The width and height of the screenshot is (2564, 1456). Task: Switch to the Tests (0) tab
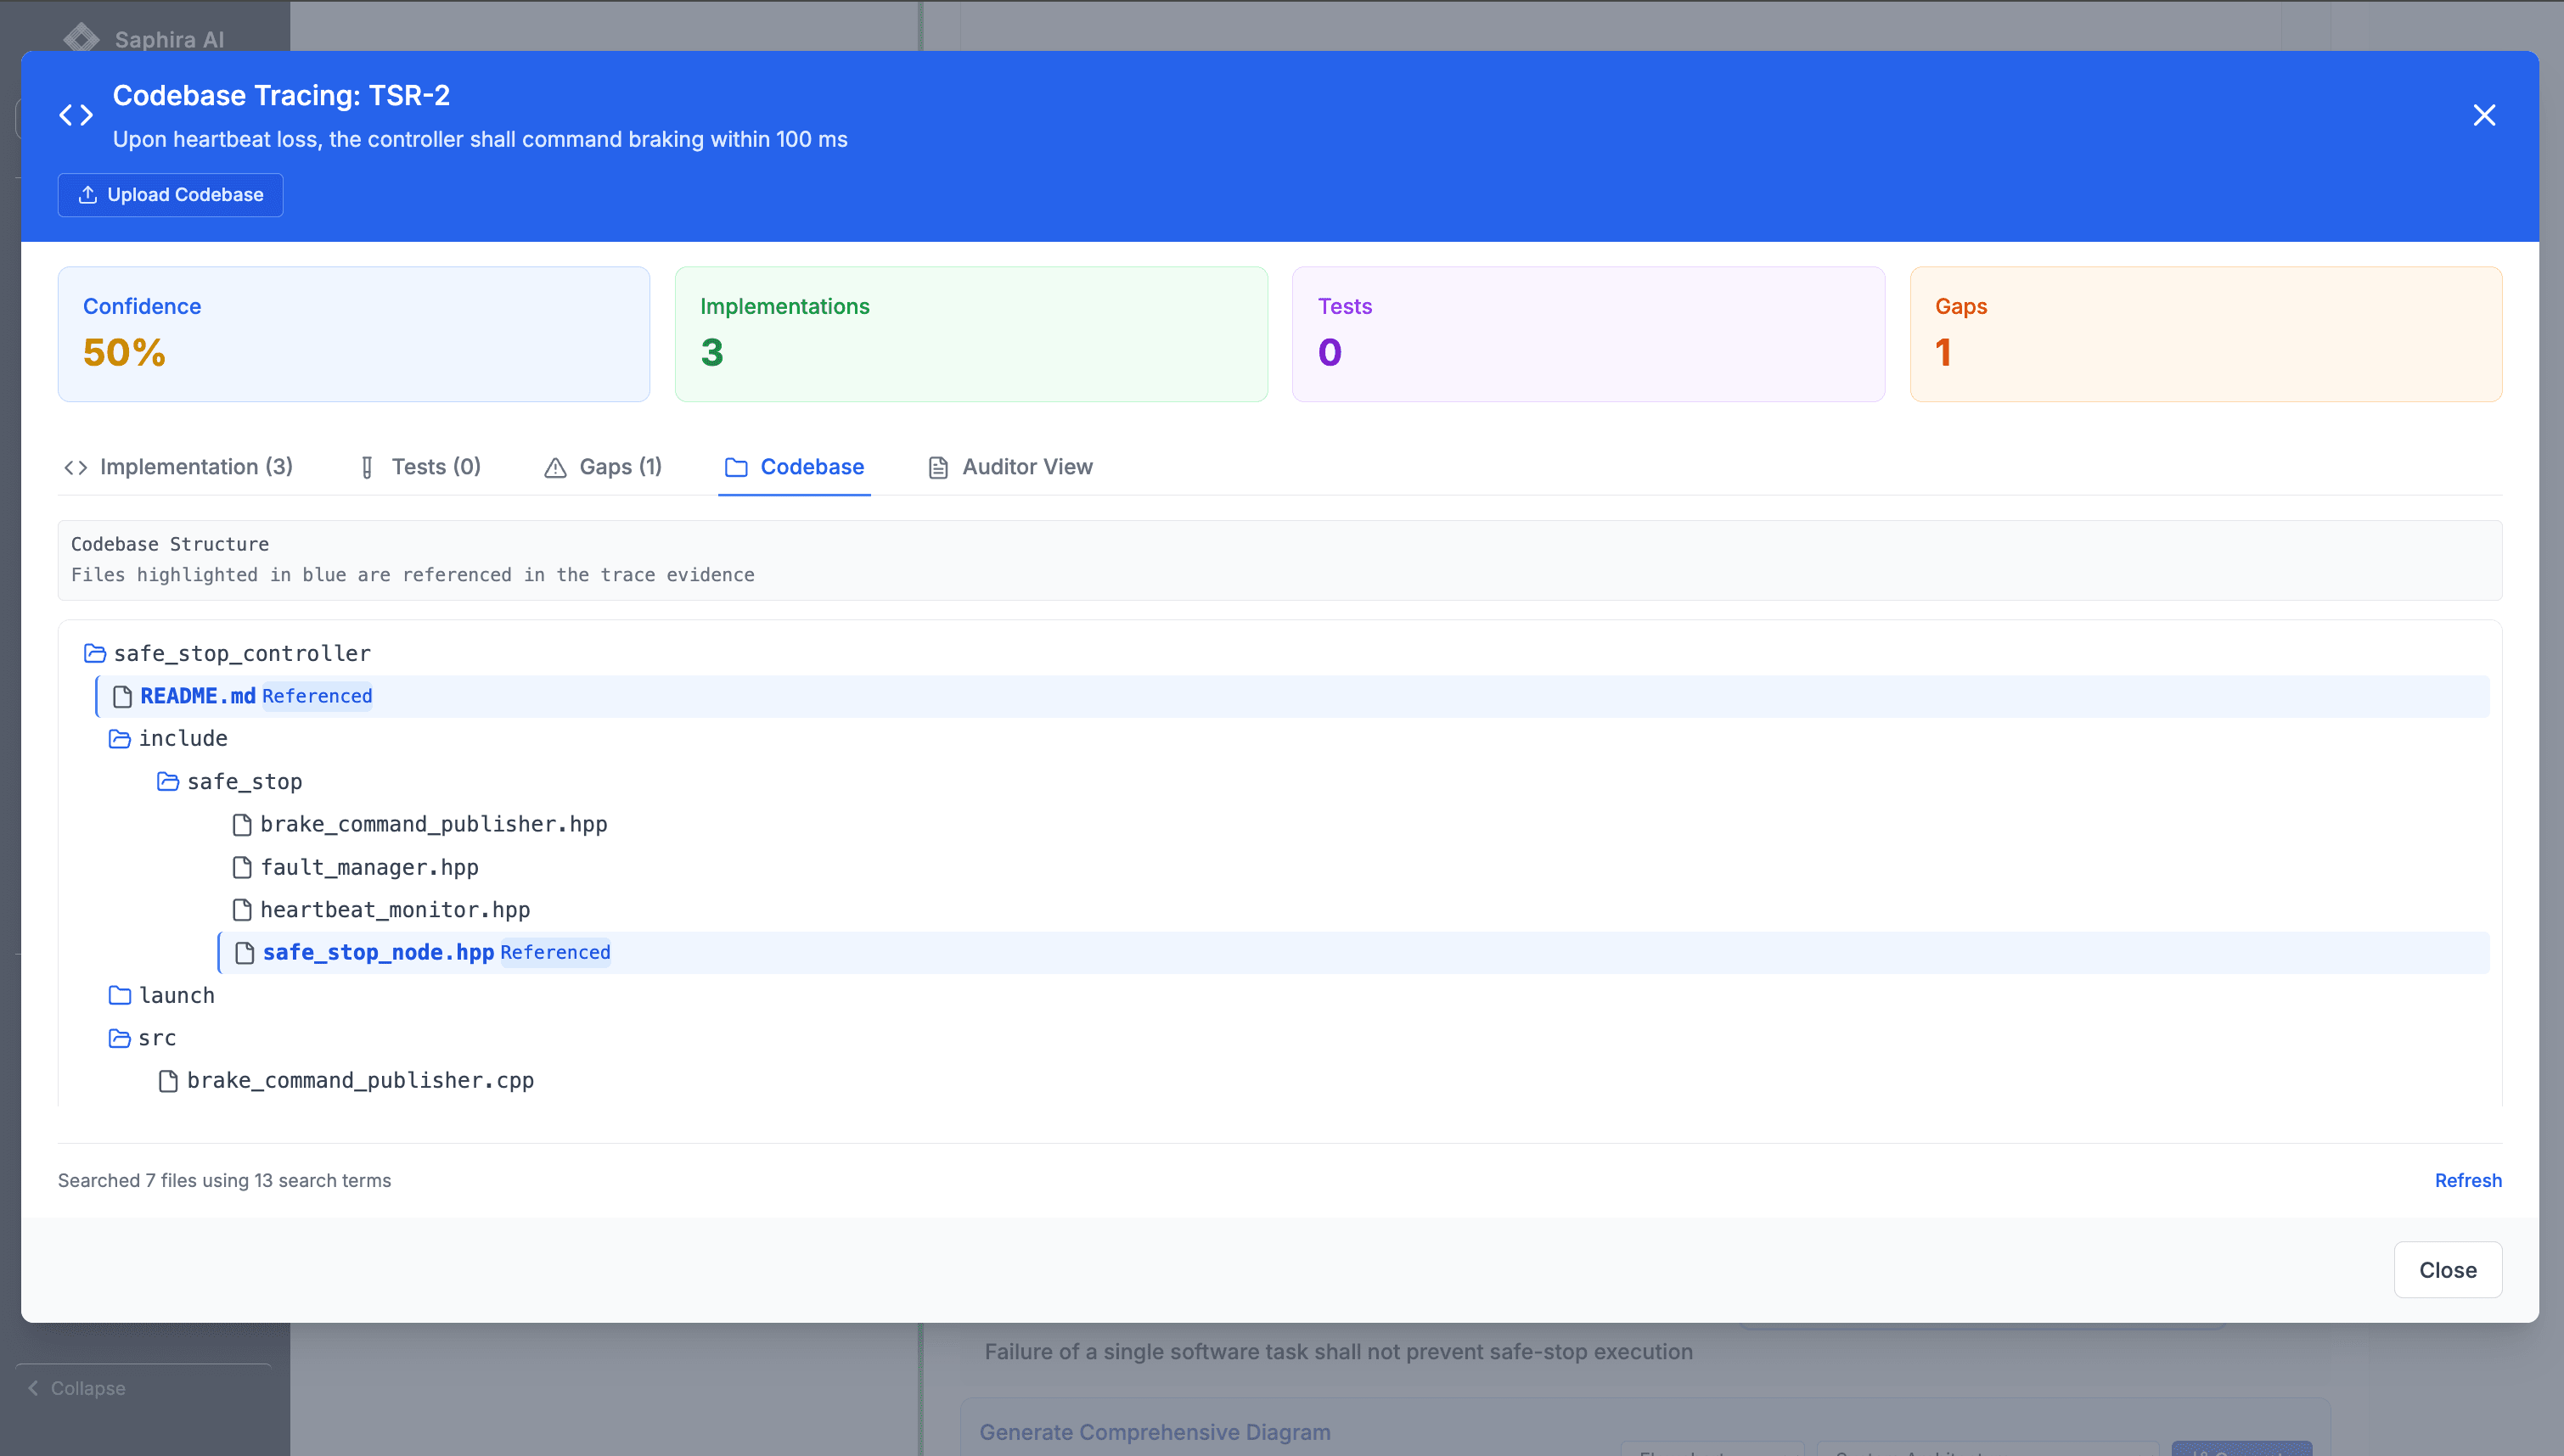420,467
